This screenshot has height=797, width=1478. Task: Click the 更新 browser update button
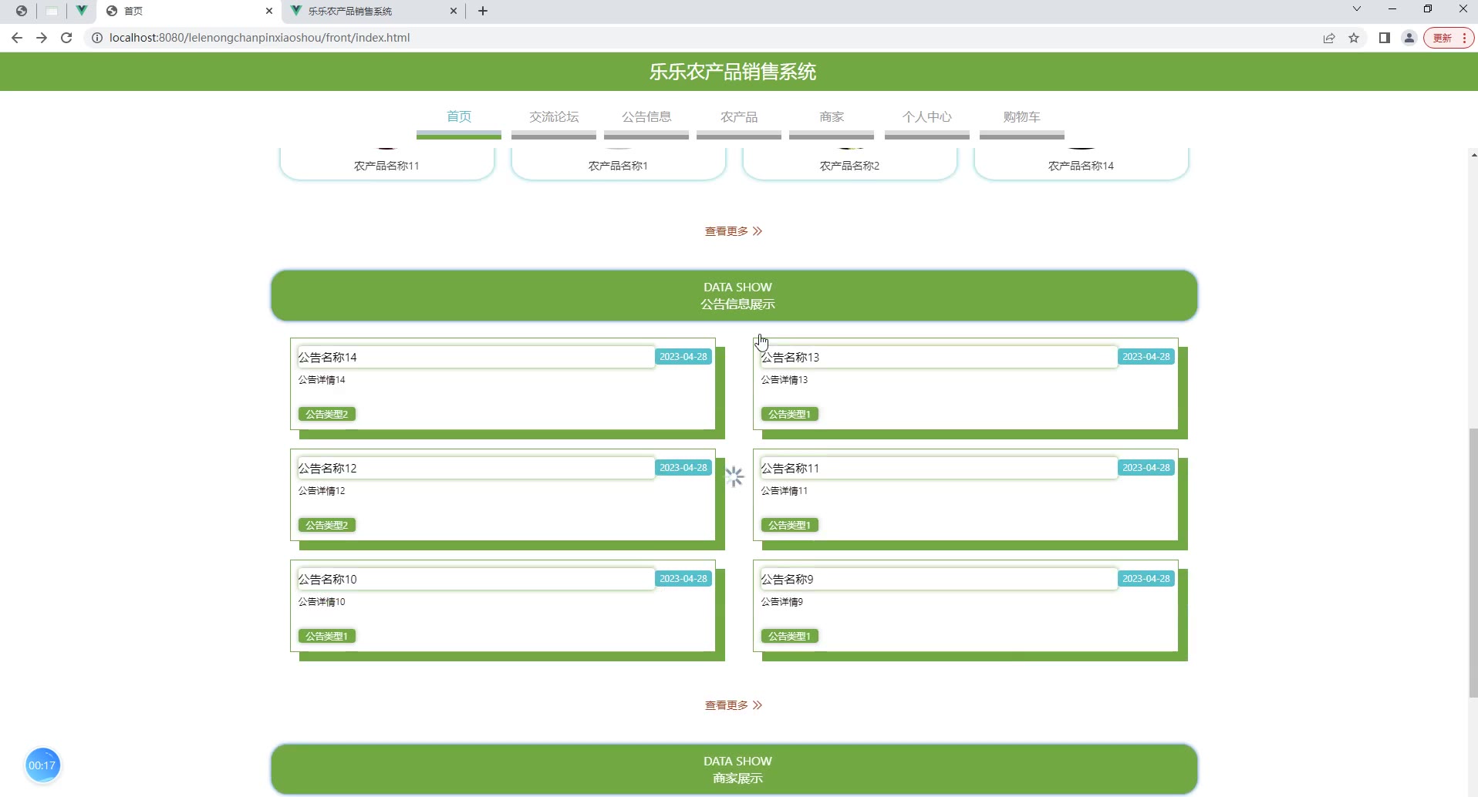1449,38
